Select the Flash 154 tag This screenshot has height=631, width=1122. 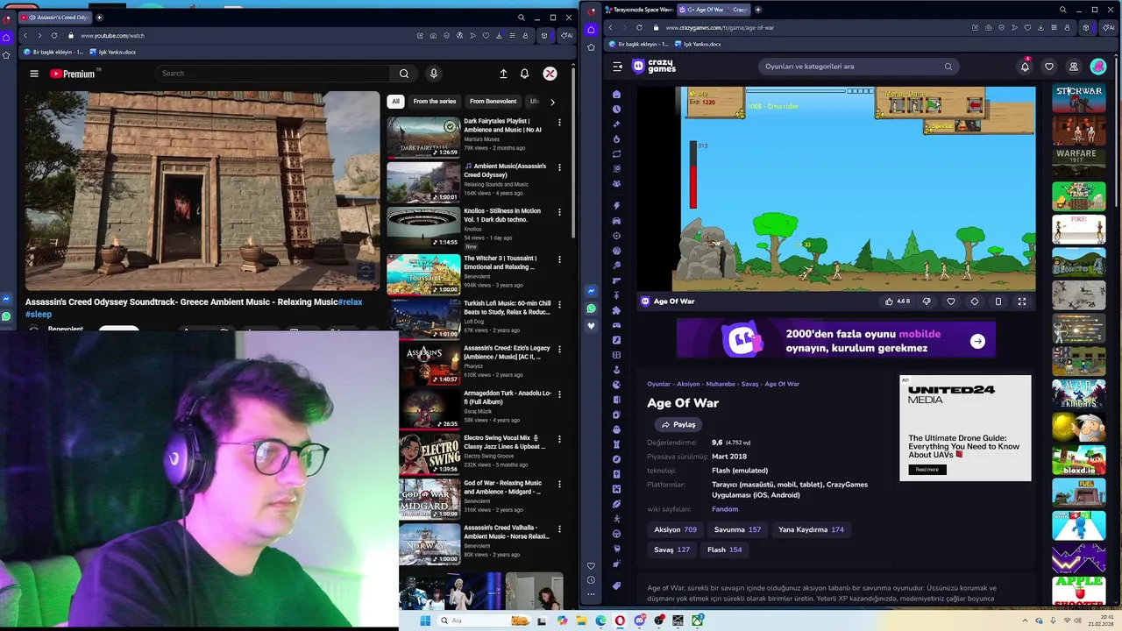(724, 550)
